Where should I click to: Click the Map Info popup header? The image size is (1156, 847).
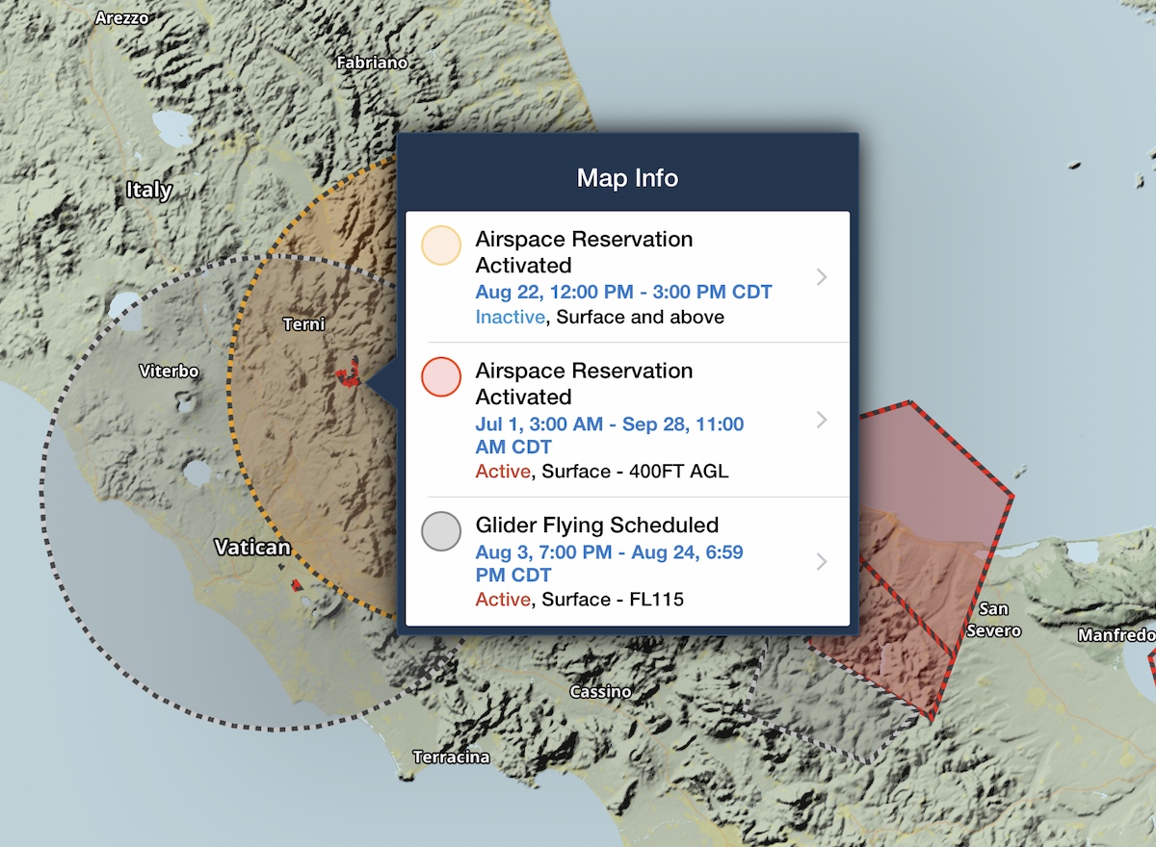pos(627,178)
